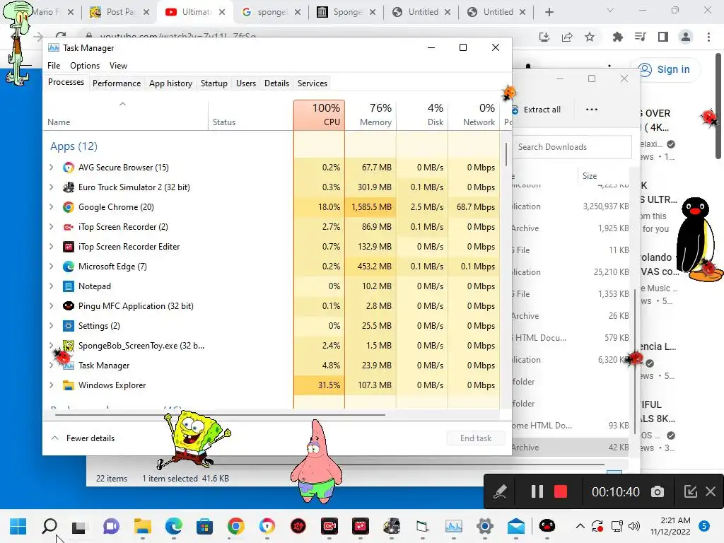Click Sign in on the YouTube page
724x543 pixels.
pos(665,69)
